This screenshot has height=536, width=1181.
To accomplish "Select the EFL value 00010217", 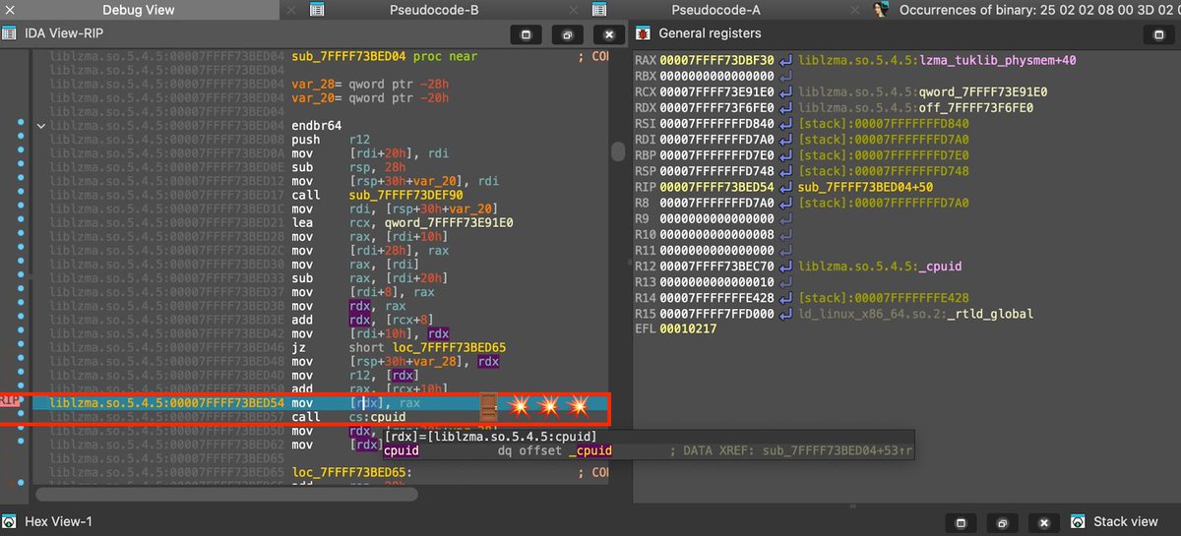I will click(x=688, y=329).
